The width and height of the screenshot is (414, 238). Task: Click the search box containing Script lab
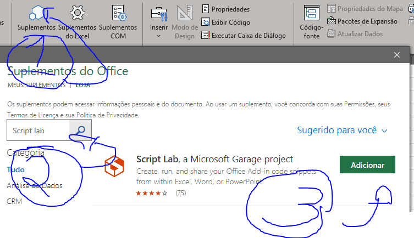tap(38, 131)
